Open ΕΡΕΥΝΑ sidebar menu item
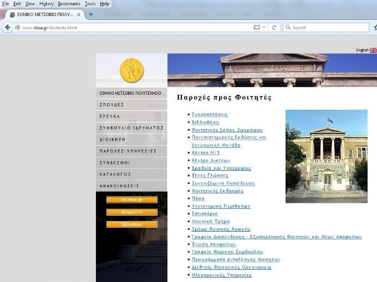This screenshot has width=377, height=282. pos(131,116)
